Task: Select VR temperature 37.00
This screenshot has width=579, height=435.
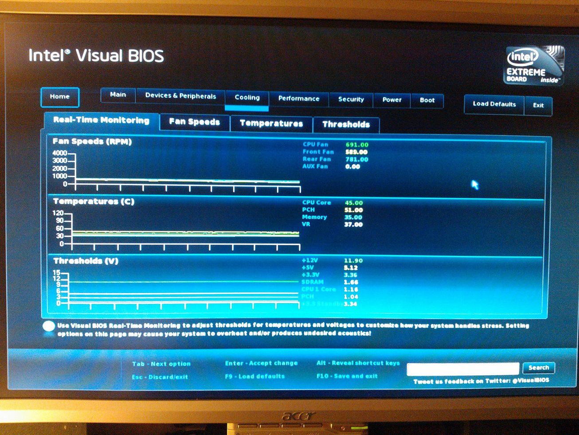Action: coord(353,225)
